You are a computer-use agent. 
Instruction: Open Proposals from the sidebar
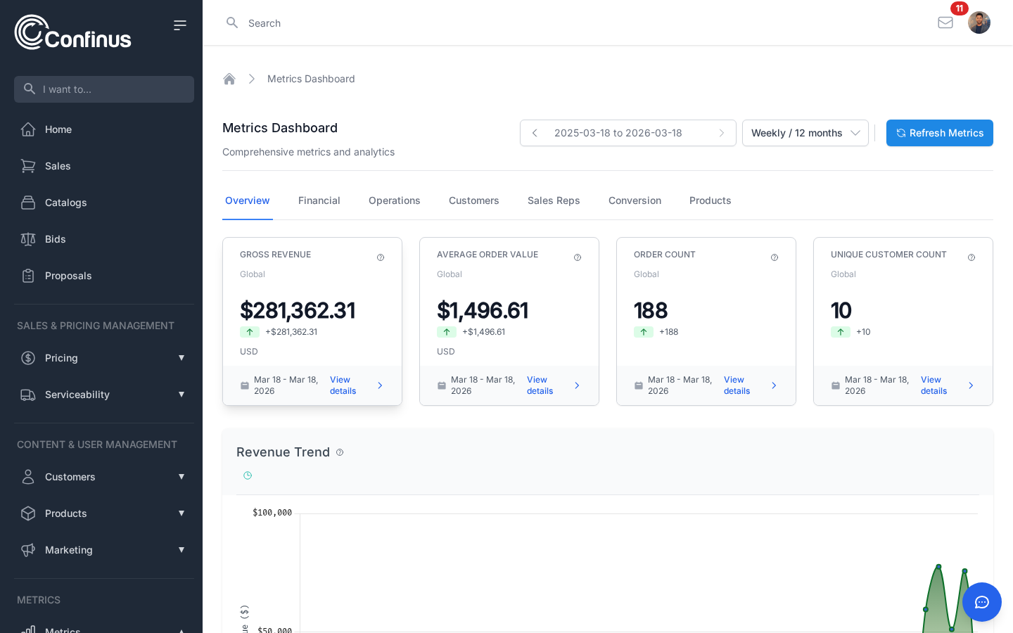[68, 276]
